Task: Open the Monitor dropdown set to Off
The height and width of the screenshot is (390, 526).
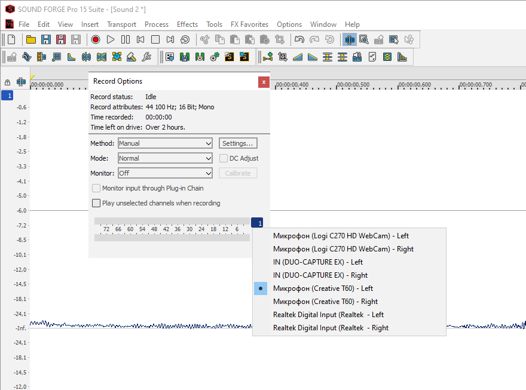Action: 165,173
